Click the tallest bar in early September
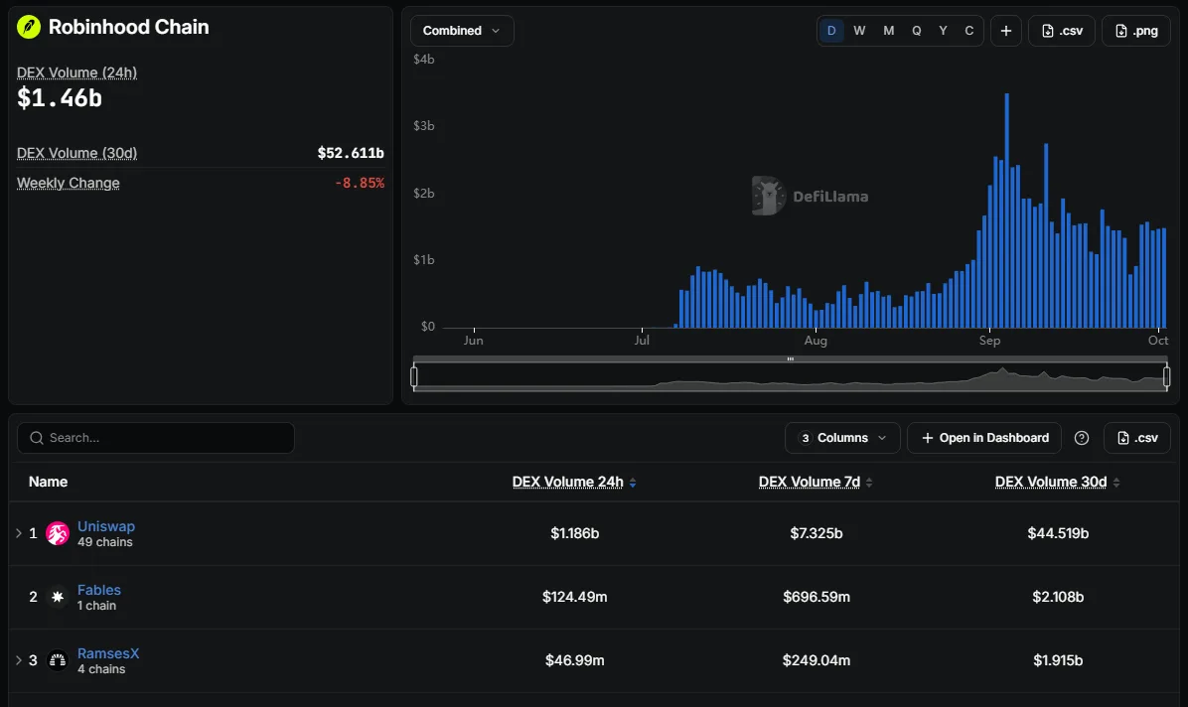This screenshot has height=707, width=1188. click(1007, 211)
